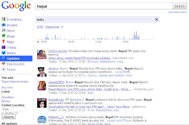The image size is (189, 125).
Task: Open the drverma profile thumbnail
Action: tap(42, 72)
